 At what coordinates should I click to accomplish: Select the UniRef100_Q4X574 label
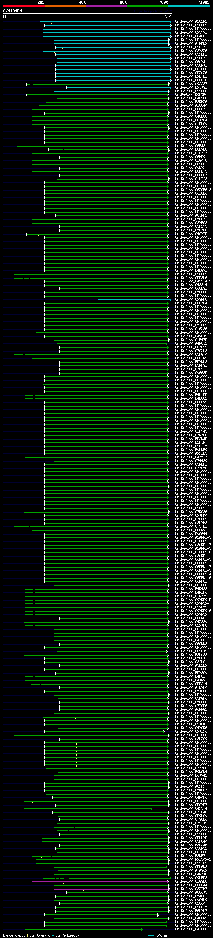[191, 808]
